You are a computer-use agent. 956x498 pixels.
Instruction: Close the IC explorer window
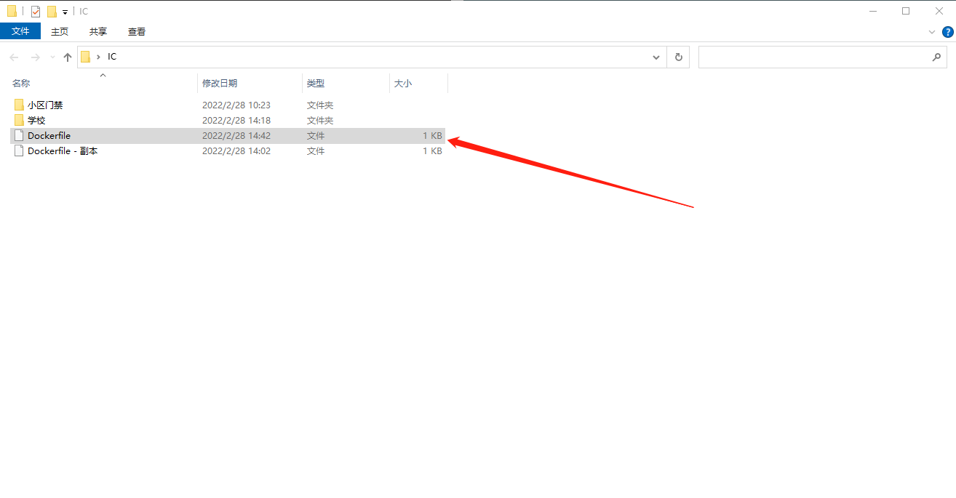pyautogui.click(x=939, y=11)
